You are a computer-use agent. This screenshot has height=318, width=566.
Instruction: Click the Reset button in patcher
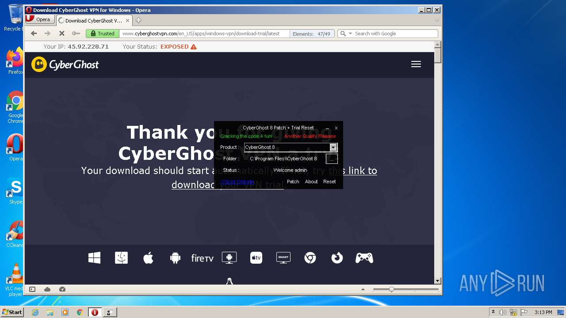329,182
